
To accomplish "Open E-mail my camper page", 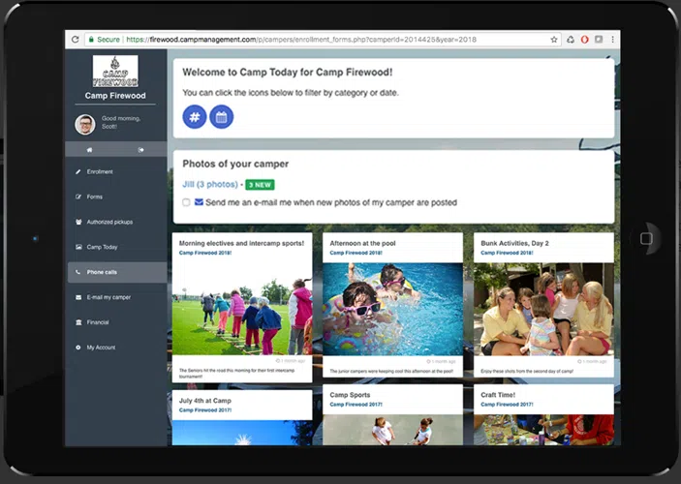I will pos(108,297).
